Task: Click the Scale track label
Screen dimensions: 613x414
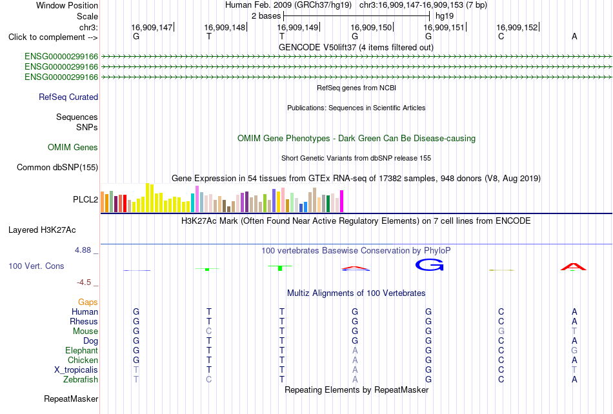Action: [88, 16]
